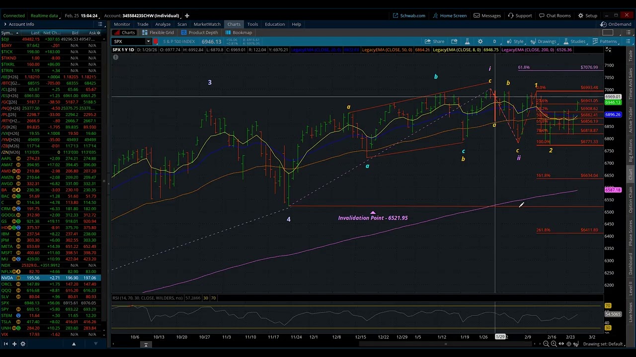This screenshot has width=636, height=357.
Task: Click the SPX 1 Y 1D chart label
Action: coord(123,50)
